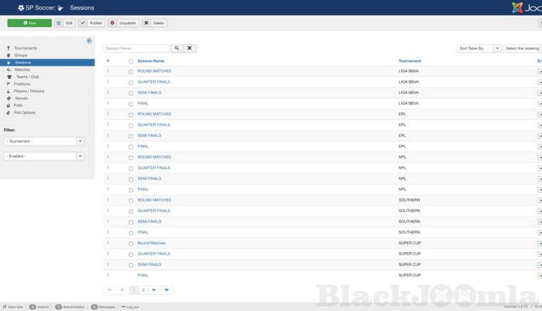Open Matches in the sidebar menu
542x311 pixels.
tap(22, 69)
